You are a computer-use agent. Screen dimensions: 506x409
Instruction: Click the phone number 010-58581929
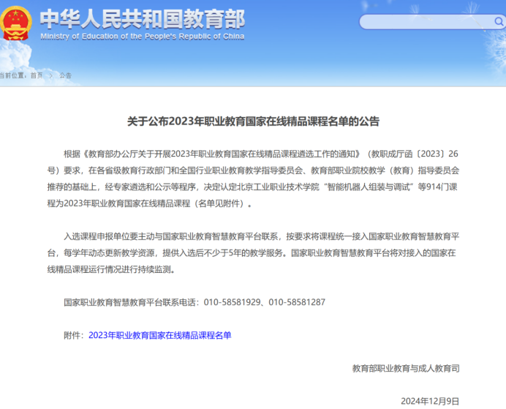tap(233, 302)
